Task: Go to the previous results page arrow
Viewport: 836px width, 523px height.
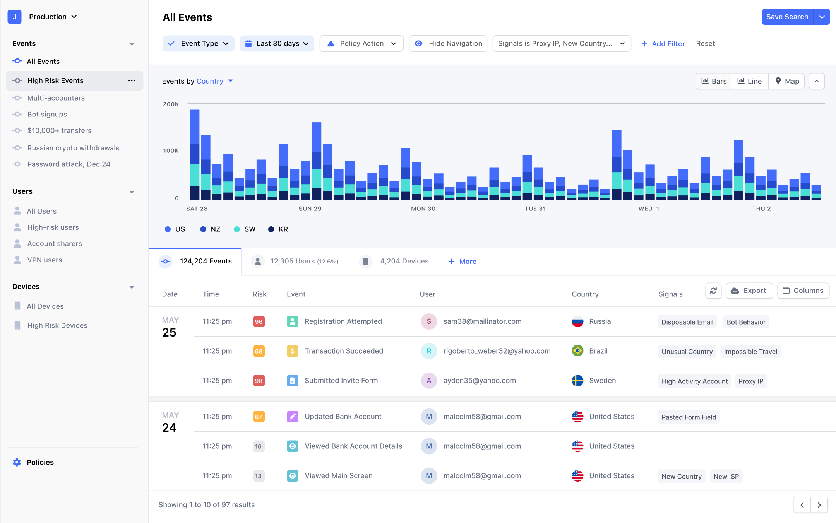Action: click(x=802, y=505)
